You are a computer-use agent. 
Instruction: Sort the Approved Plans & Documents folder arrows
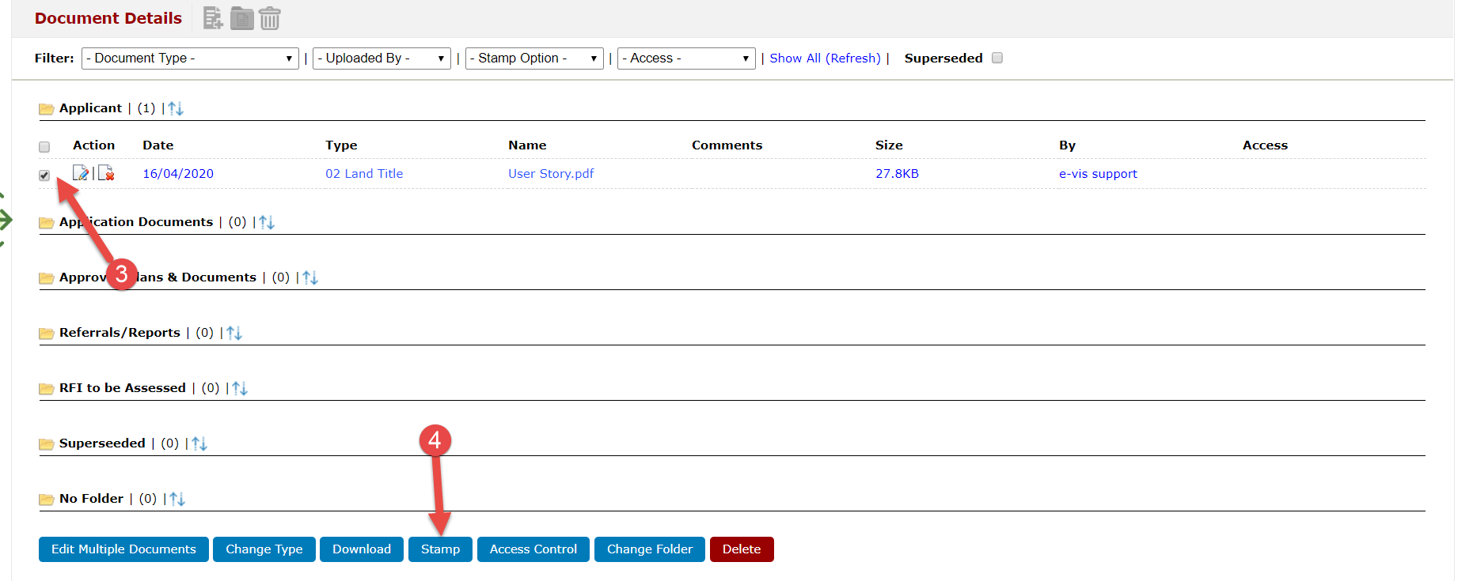point(310,277)
